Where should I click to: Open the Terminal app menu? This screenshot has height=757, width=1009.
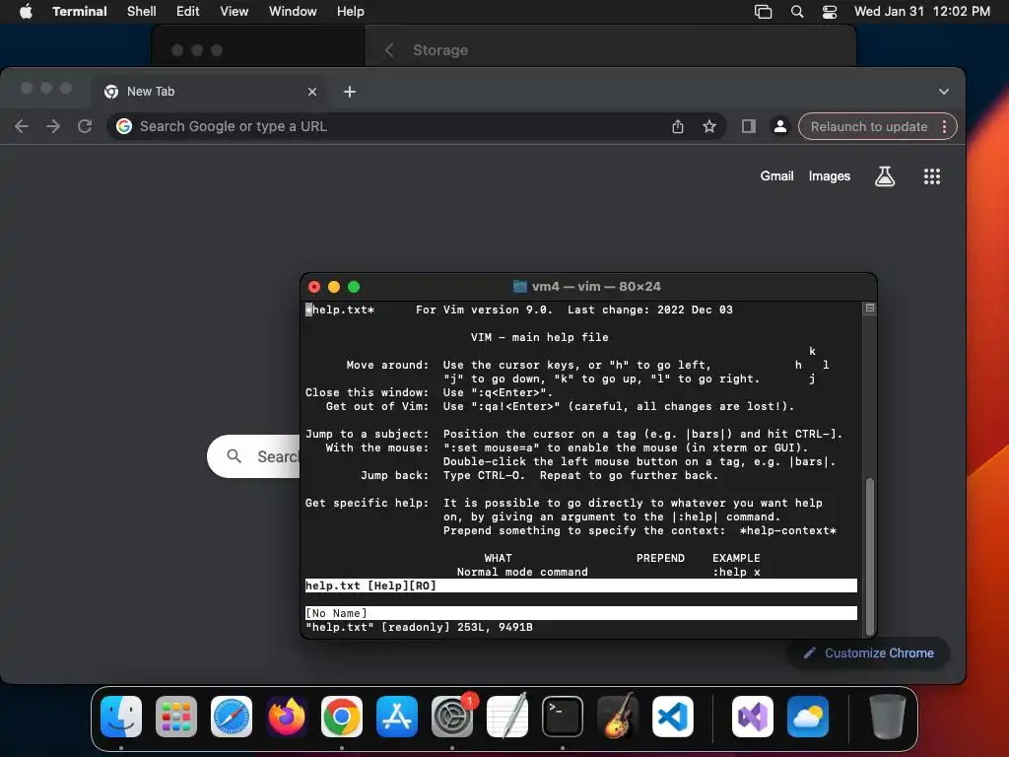[x=79, y=12]
